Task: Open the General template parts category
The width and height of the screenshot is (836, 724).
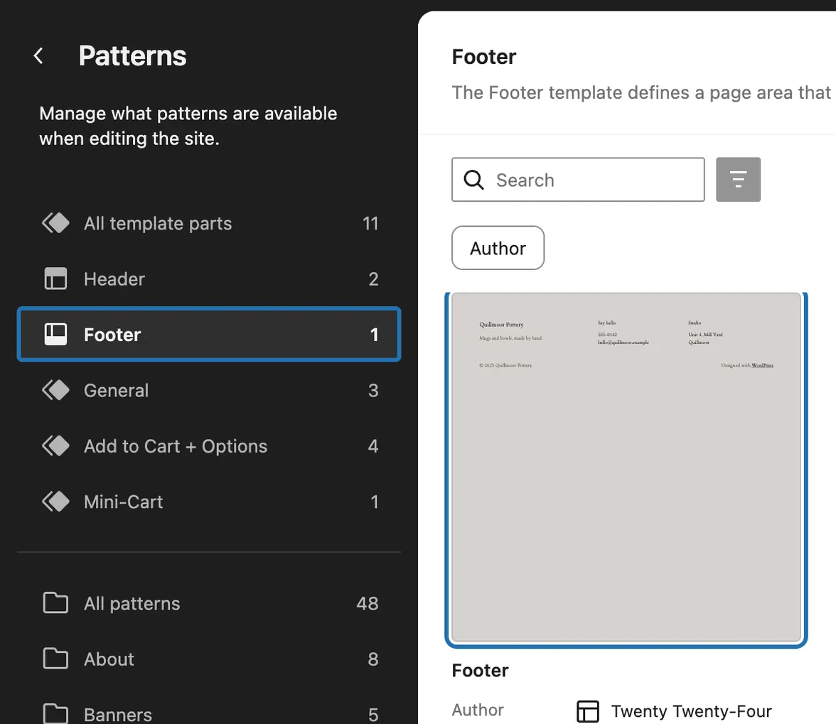Action: point(209,390)
